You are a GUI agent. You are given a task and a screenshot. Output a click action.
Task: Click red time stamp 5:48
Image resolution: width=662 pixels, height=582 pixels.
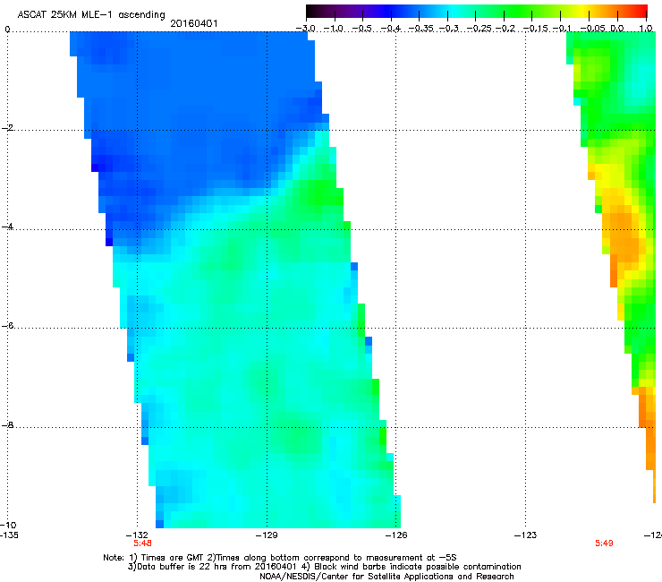point(142,543)
